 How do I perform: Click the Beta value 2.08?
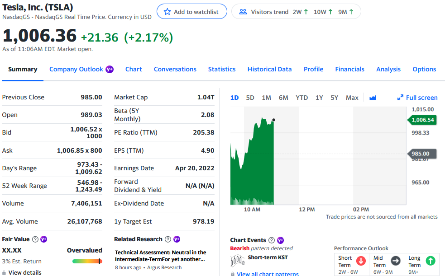[207, 115]
